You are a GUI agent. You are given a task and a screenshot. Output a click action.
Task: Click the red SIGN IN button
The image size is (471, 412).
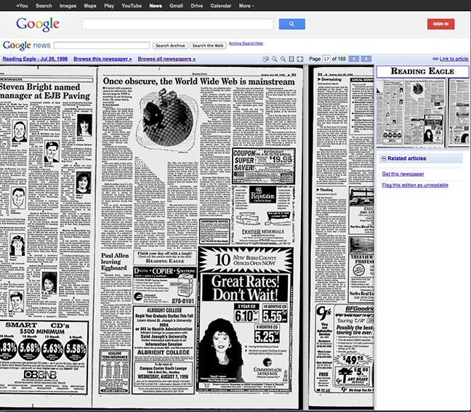click(440, 24)
